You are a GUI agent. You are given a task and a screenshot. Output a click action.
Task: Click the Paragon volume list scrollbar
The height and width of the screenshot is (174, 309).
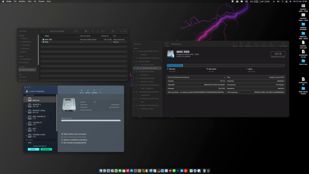tap(57, 113)
